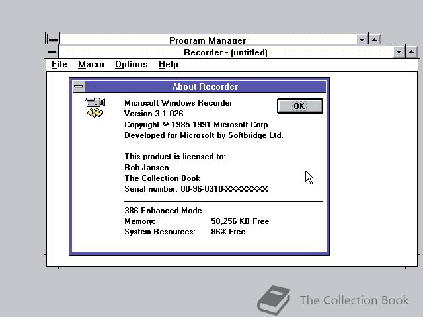Click the Recorder - (untitled) title bar
Viewport: 423px width, 317px height.
click(x=225, y=52)
